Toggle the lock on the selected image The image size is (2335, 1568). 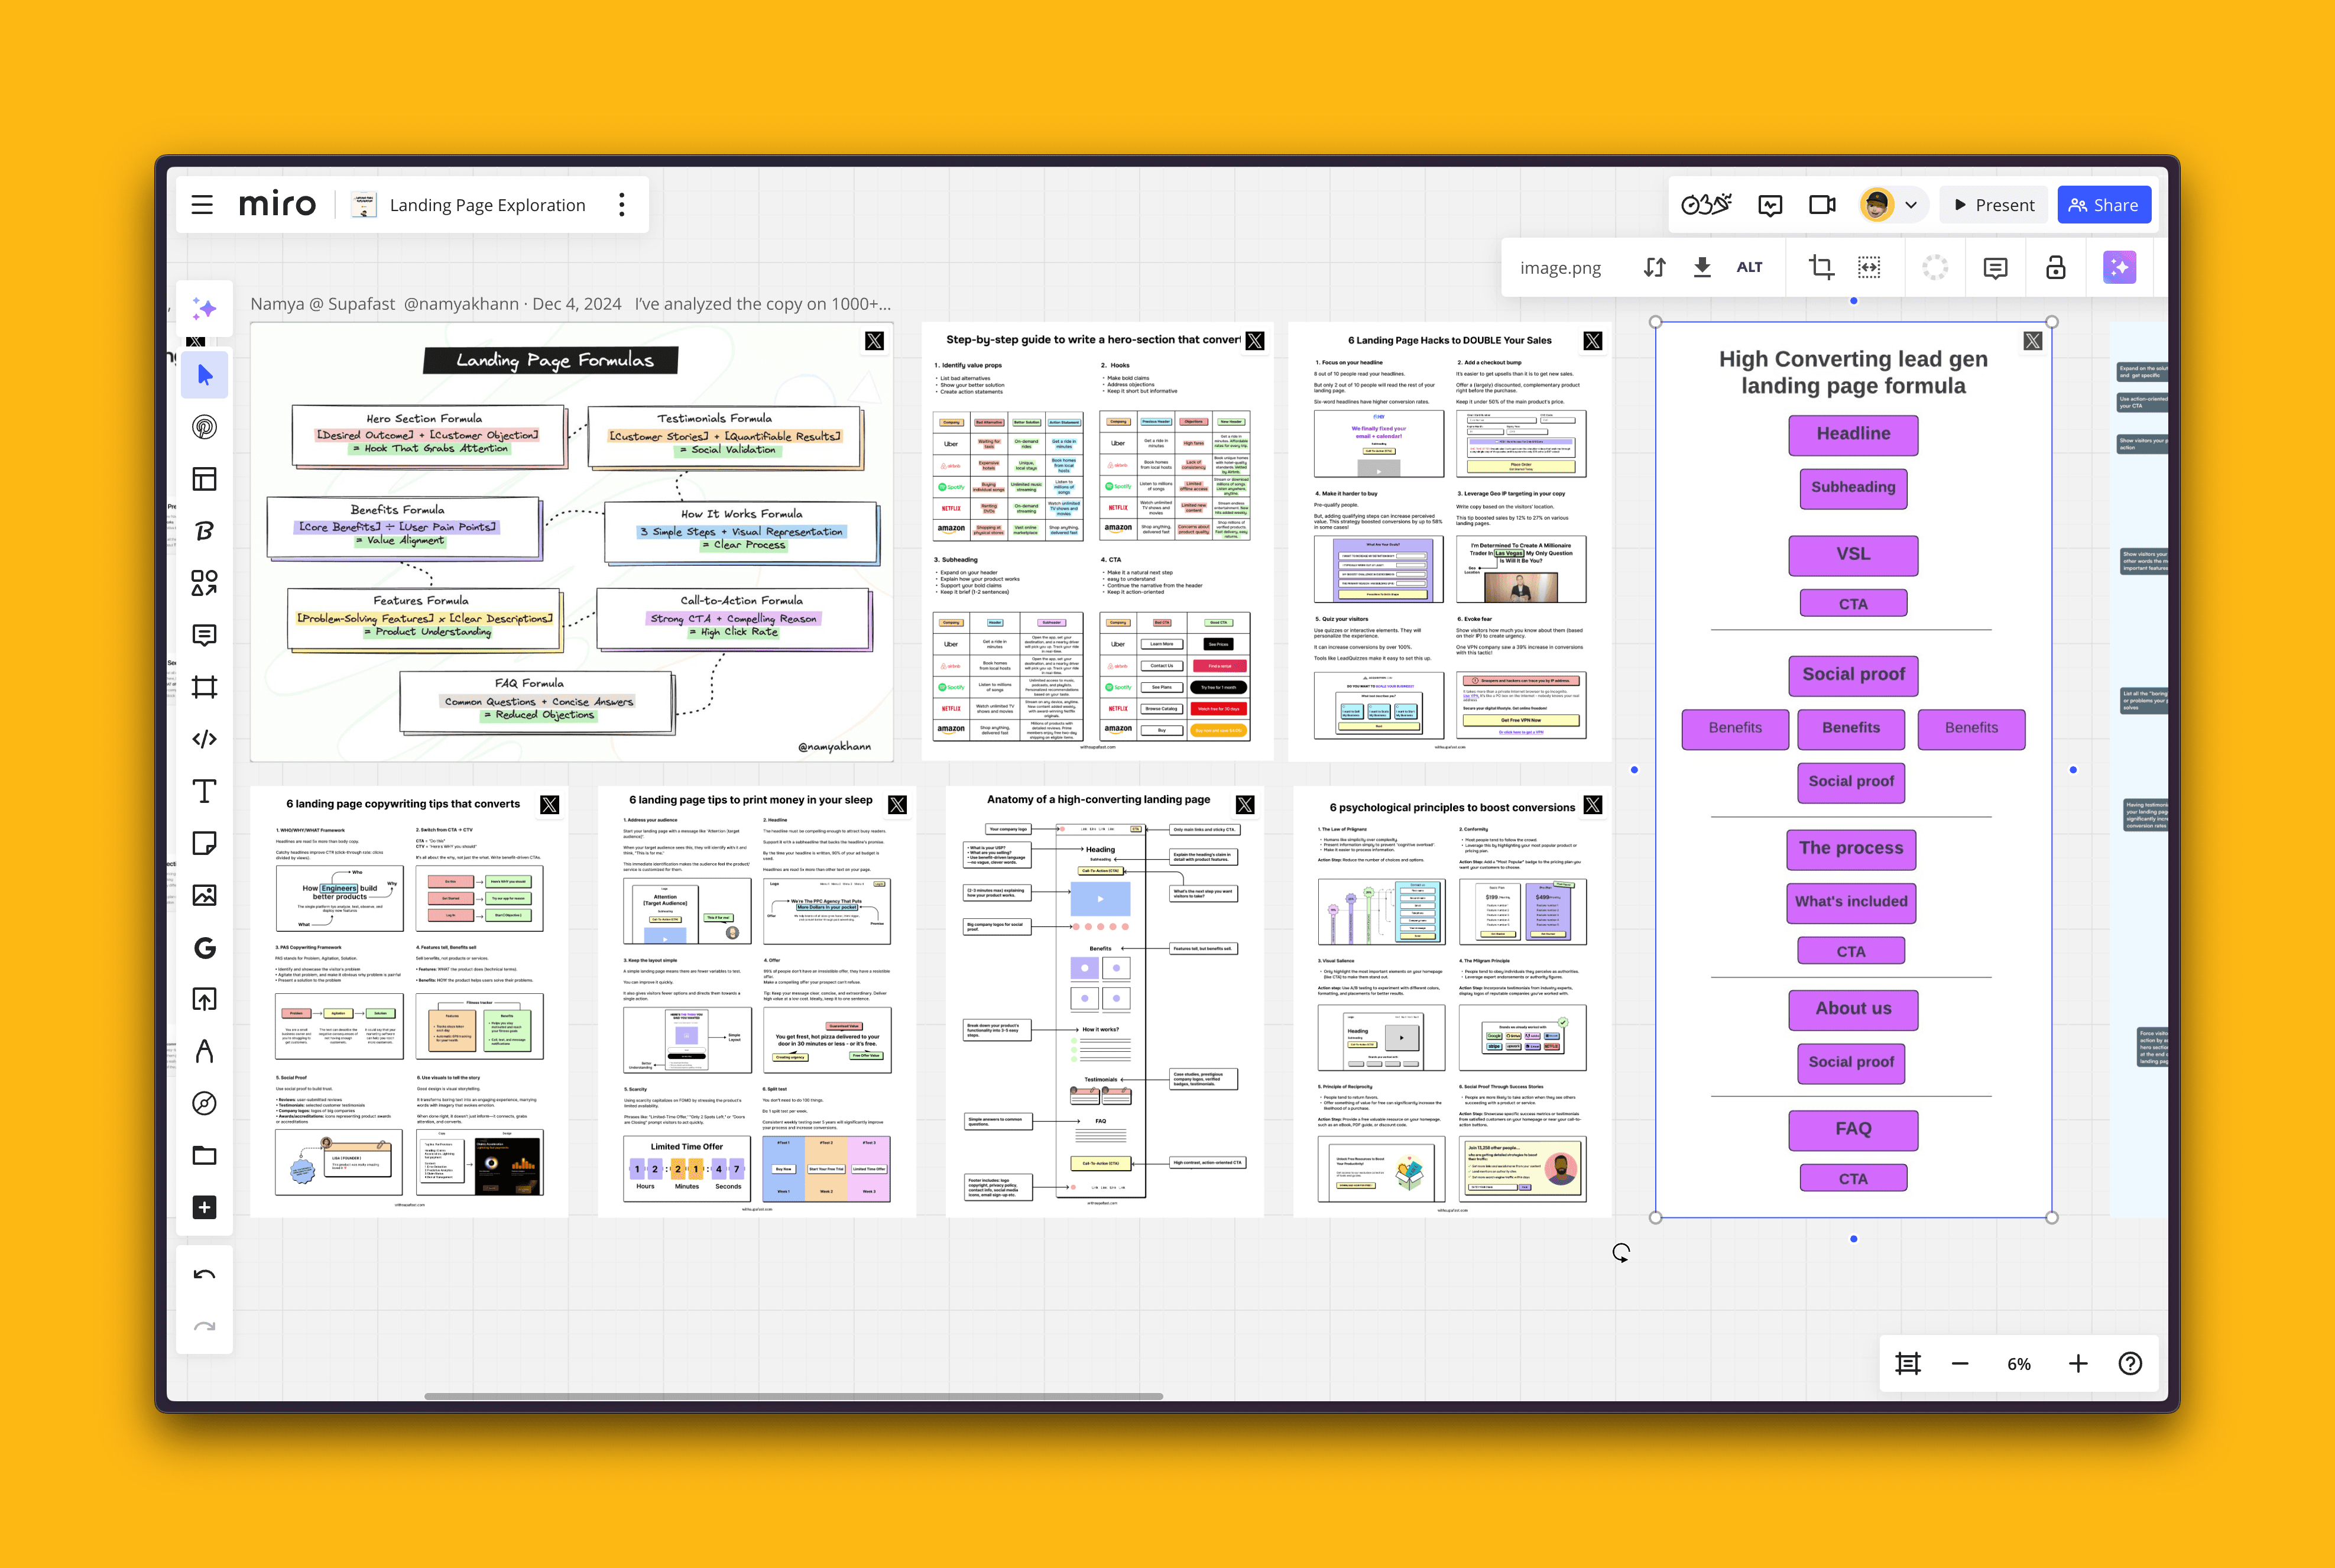click(2055, 267)
